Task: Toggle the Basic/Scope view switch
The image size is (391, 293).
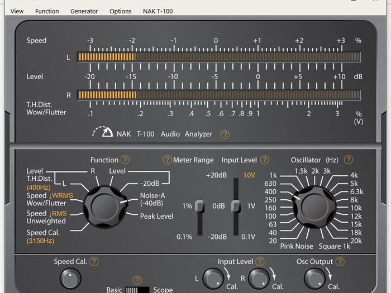Action: 137,290
